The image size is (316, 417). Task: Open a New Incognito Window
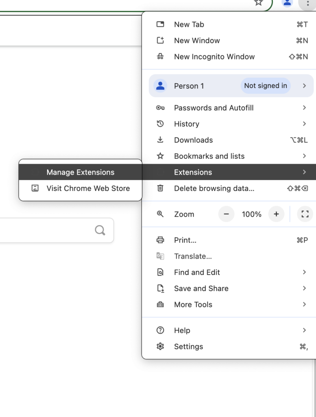[x=229, y=56]
